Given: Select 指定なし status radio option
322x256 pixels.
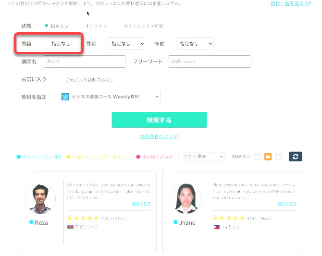Looking at the screenshot, I should click(57, 26).
